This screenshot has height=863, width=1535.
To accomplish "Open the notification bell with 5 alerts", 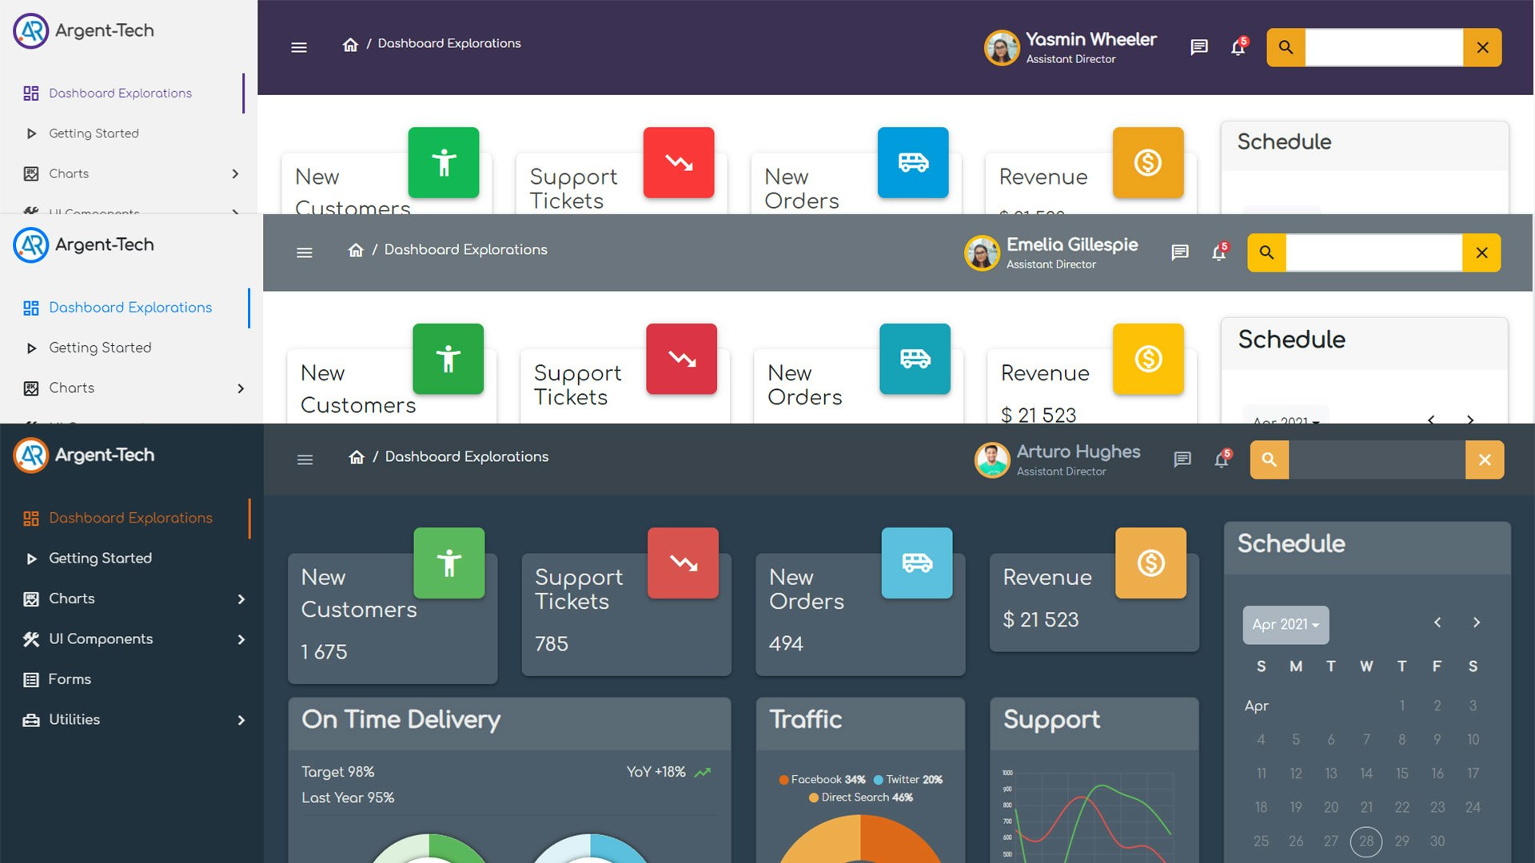I will tap(1221, 459).
